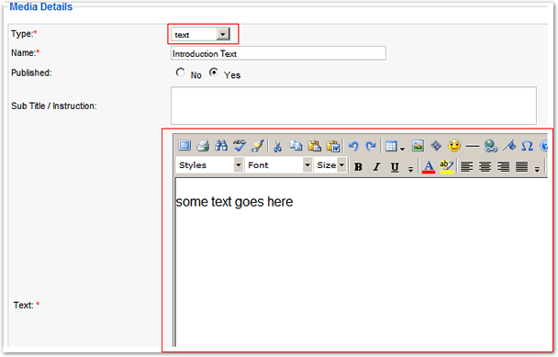
Task: Open the Styles dropdown
Action: click(x=209, y=165)
